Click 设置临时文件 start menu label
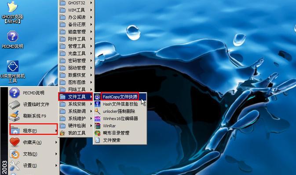 (x=36, y=105)
